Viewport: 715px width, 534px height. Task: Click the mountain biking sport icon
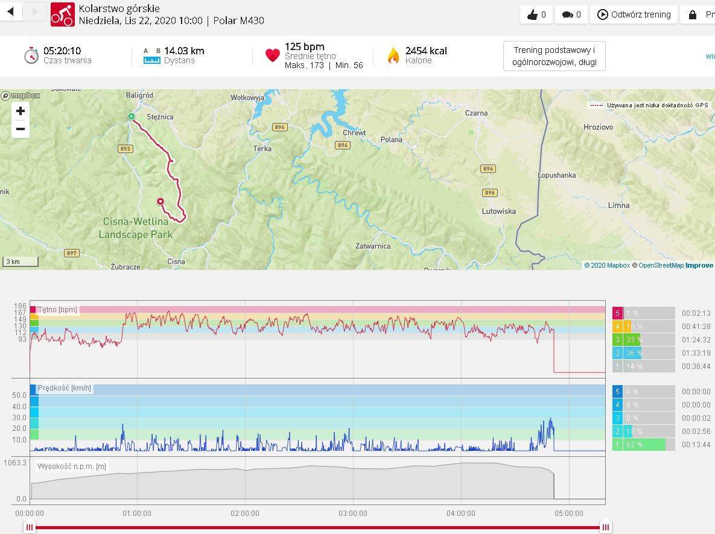coord(63,14)
